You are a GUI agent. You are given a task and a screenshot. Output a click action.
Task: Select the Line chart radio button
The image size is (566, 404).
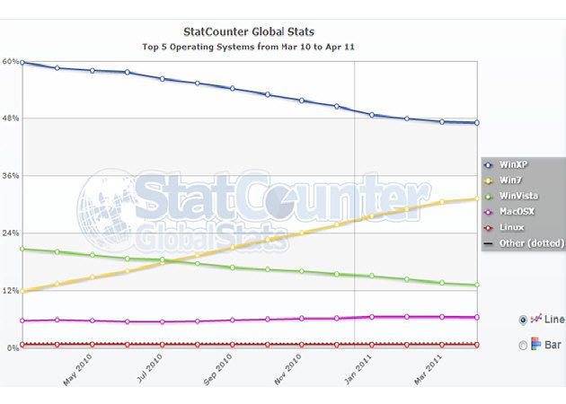click(x=524, y=320)
